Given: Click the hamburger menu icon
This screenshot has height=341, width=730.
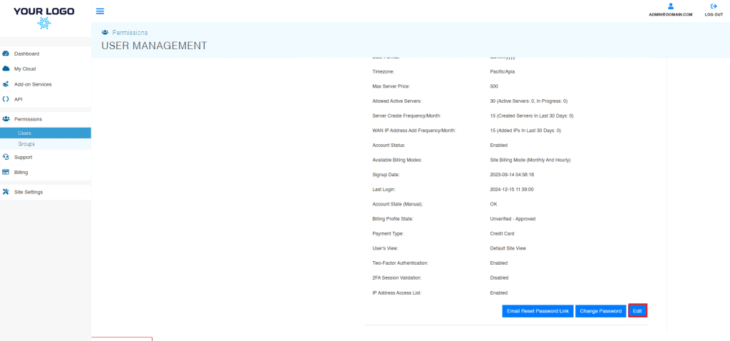Looking at the screenshot, I should point(100,11).
